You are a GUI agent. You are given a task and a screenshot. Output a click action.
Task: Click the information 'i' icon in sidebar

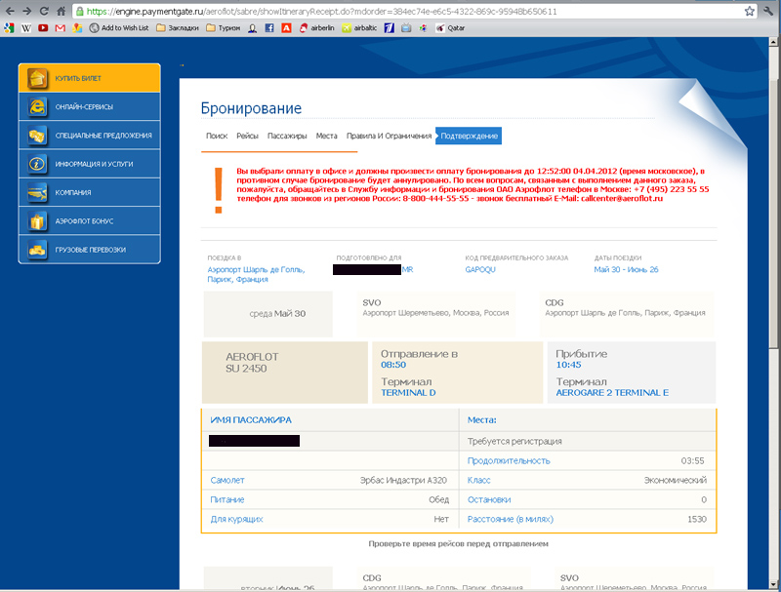point(37,164)
